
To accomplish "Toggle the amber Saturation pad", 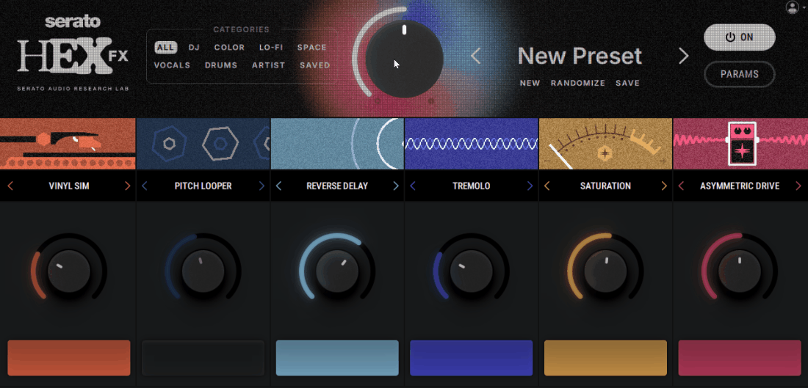I will 605,358.
